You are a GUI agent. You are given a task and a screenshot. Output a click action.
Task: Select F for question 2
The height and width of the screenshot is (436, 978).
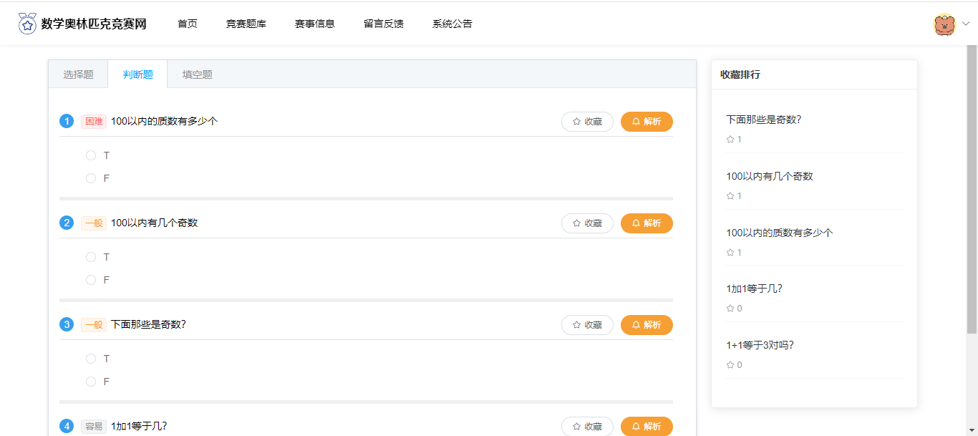[91, 280]
